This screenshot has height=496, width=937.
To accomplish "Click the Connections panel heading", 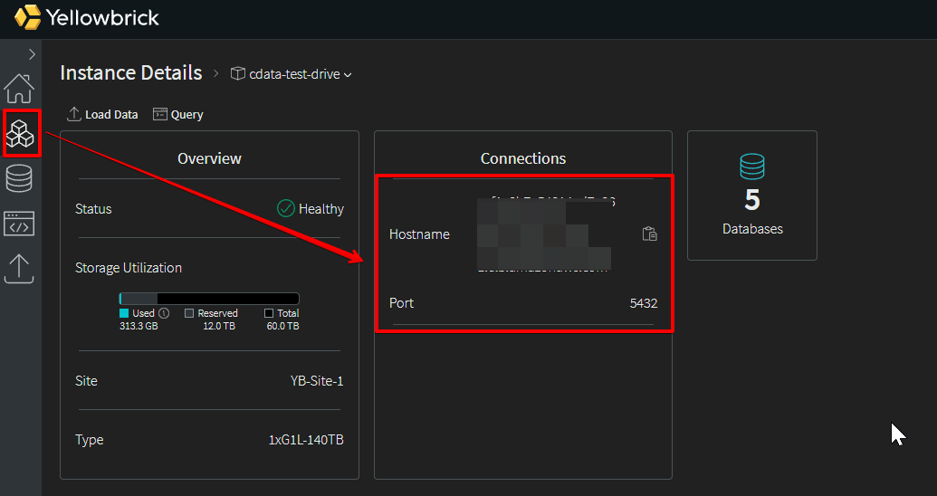I will (523, 158).
